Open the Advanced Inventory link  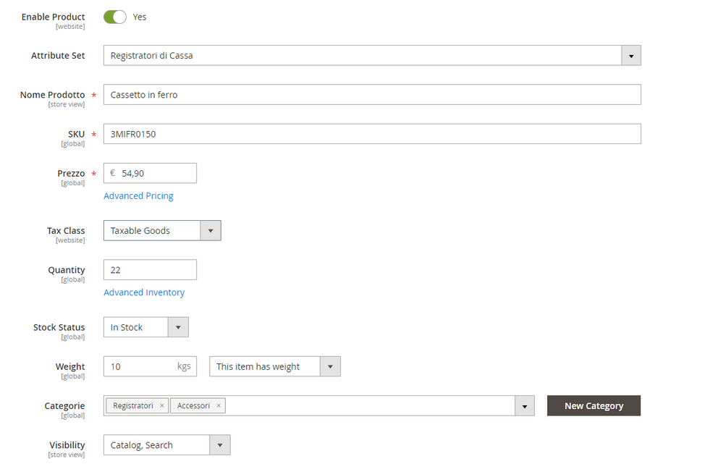pos(144,292)
